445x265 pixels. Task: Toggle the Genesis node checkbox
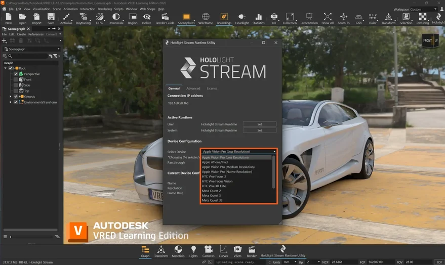16,97
